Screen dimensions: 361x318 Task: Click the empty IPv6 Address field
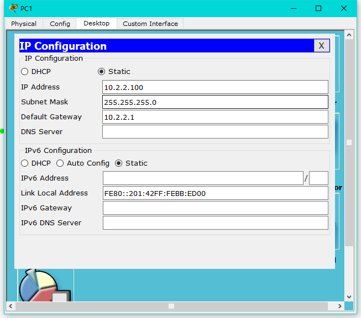(203, 178)
